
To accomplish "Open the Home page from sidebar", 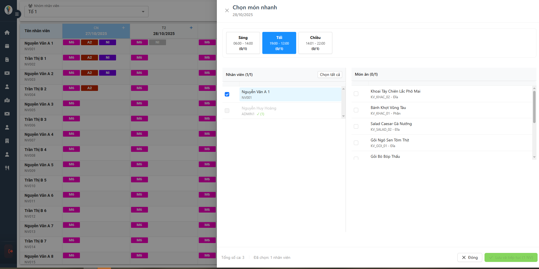I will click(7, 32).
